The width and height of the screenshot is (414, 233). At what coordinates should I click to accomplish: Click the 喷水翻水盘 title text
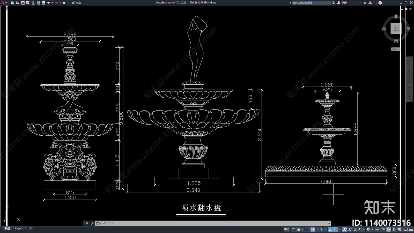tap(201, 208)
